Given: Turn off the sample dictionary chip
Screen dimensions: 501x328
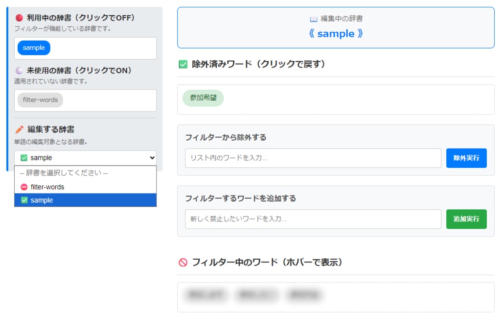Looking at the screenshot, I should point(33,47).
